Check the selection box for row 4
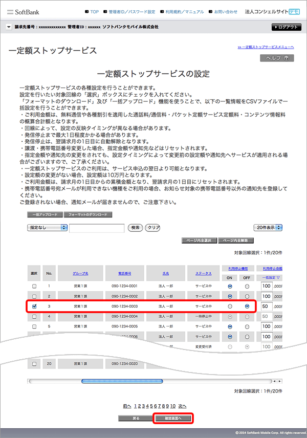 point(34,317)
